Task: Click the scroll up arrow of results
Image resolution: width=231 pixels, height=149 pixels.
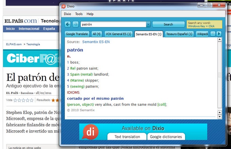Action: click(220, 40)
